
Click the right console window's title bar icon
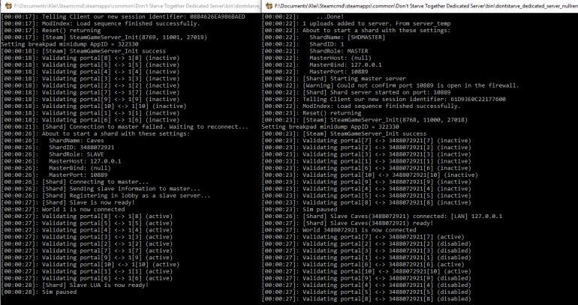coord(266,5)
